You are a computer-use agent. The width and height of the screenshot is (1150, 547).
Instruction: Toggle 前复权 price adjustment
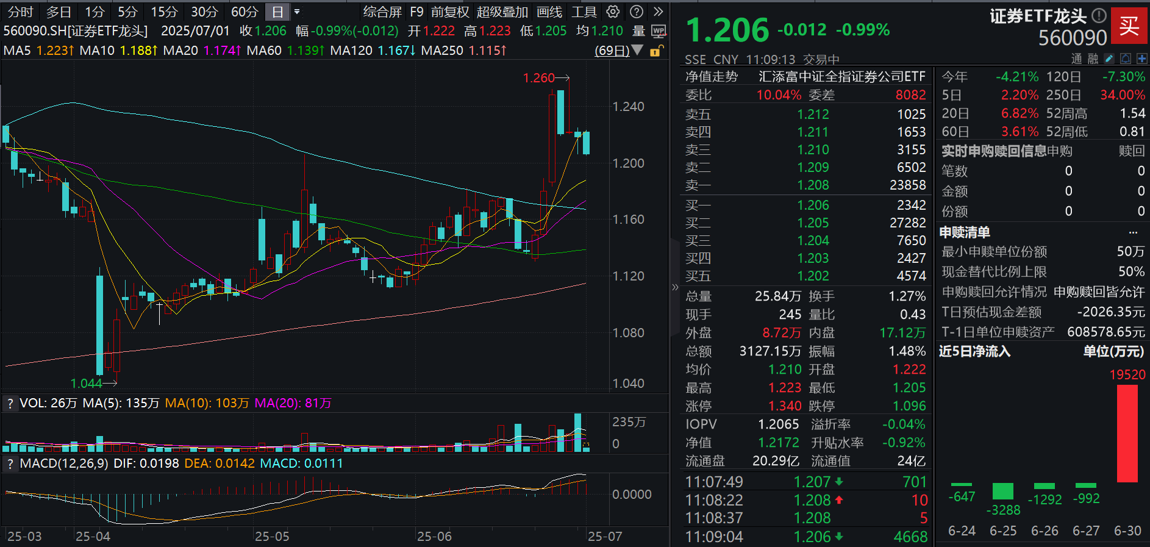(450, 12)
